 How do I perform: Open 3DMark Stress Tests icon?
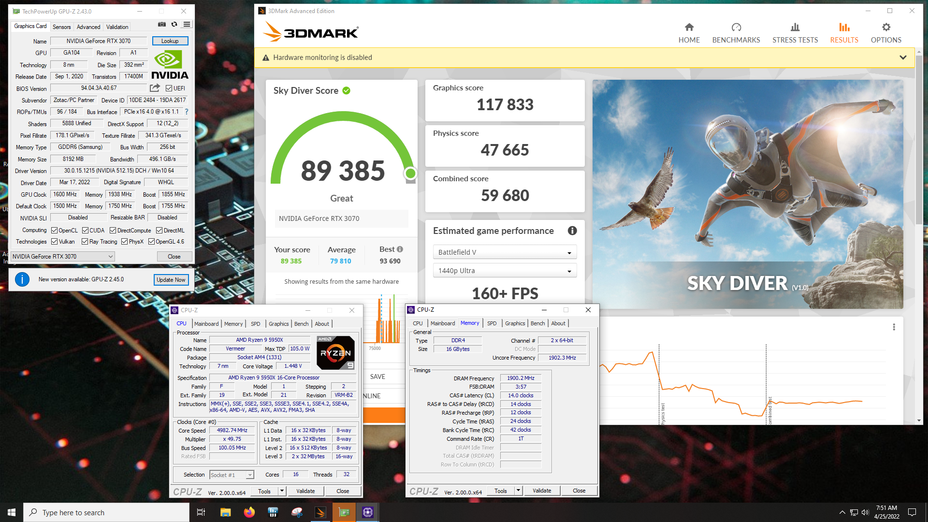(x=795, y=27)
